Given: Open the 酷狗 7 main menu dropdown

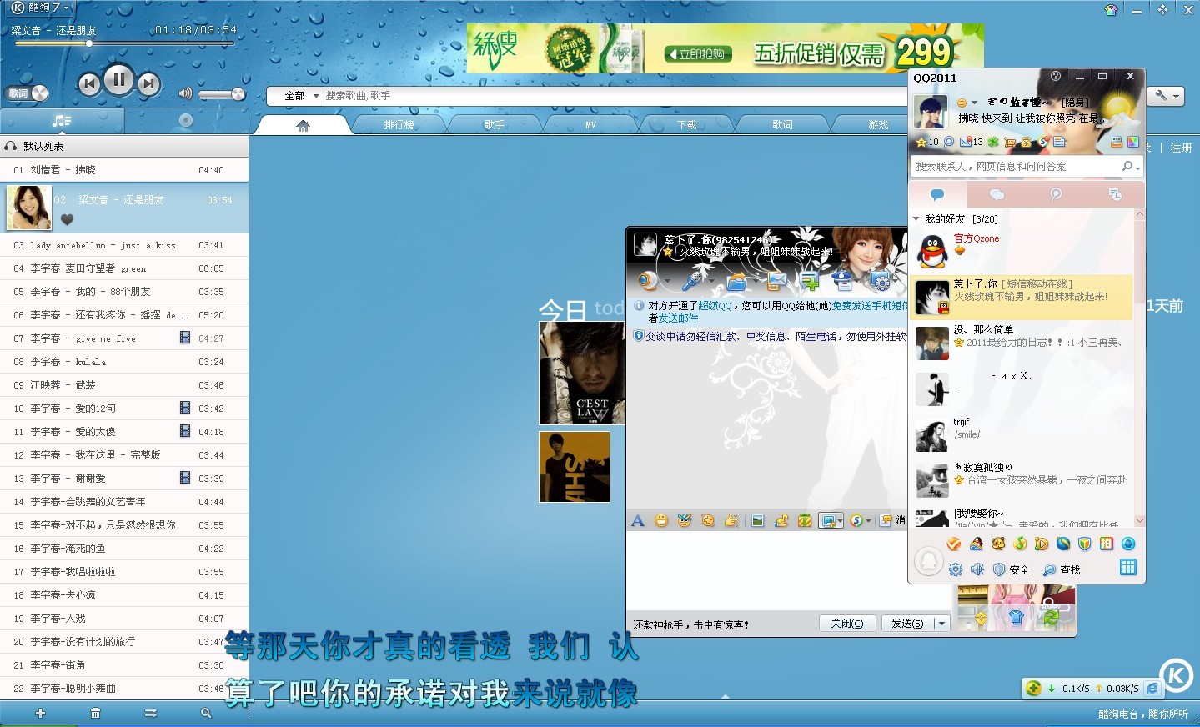Looking at the screenshot, I should [40, 8].
